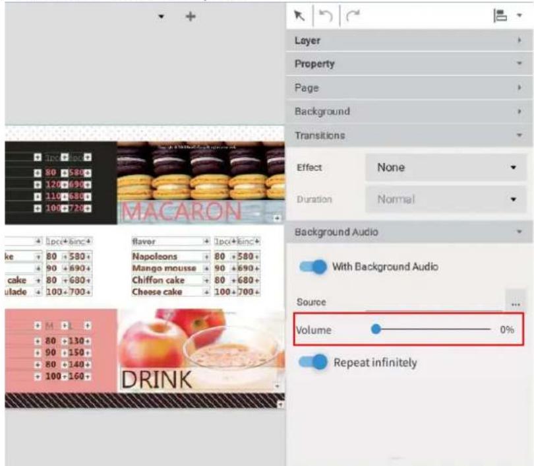The height and width of the screenshot is (466, 534).
Task: Select the flavor header cell
Action: [171, 242]
